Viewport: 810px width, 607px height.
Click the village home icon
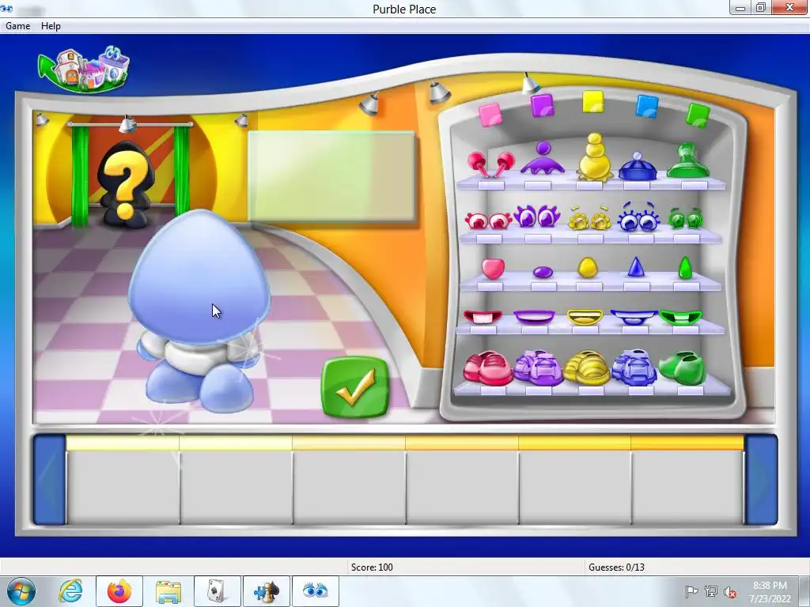(84, 70)
